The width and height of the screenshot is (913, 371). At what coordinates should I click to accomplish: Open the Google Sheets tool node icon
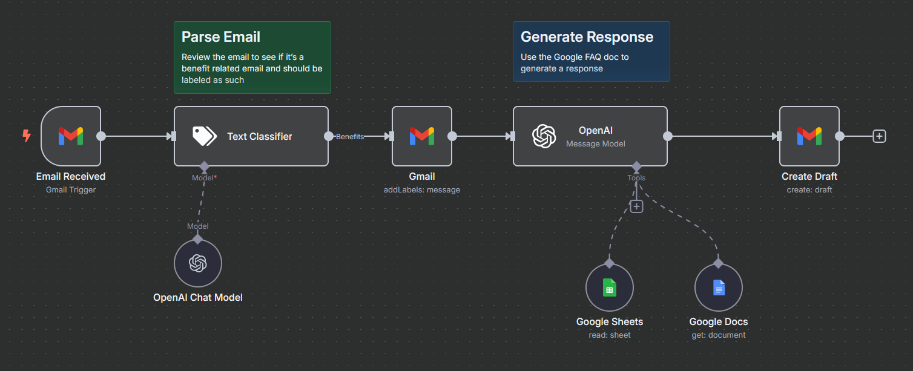[610, 287]
